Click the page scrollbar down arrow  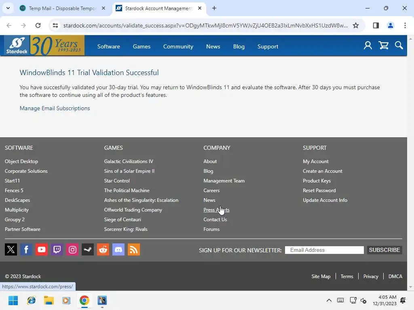(x=410, y=287)
